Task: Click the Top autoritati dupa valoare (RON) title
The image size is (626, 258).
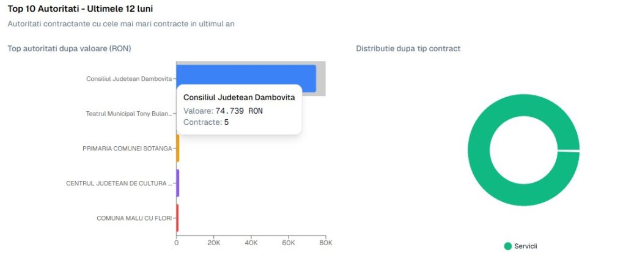Action: (69, 48)
